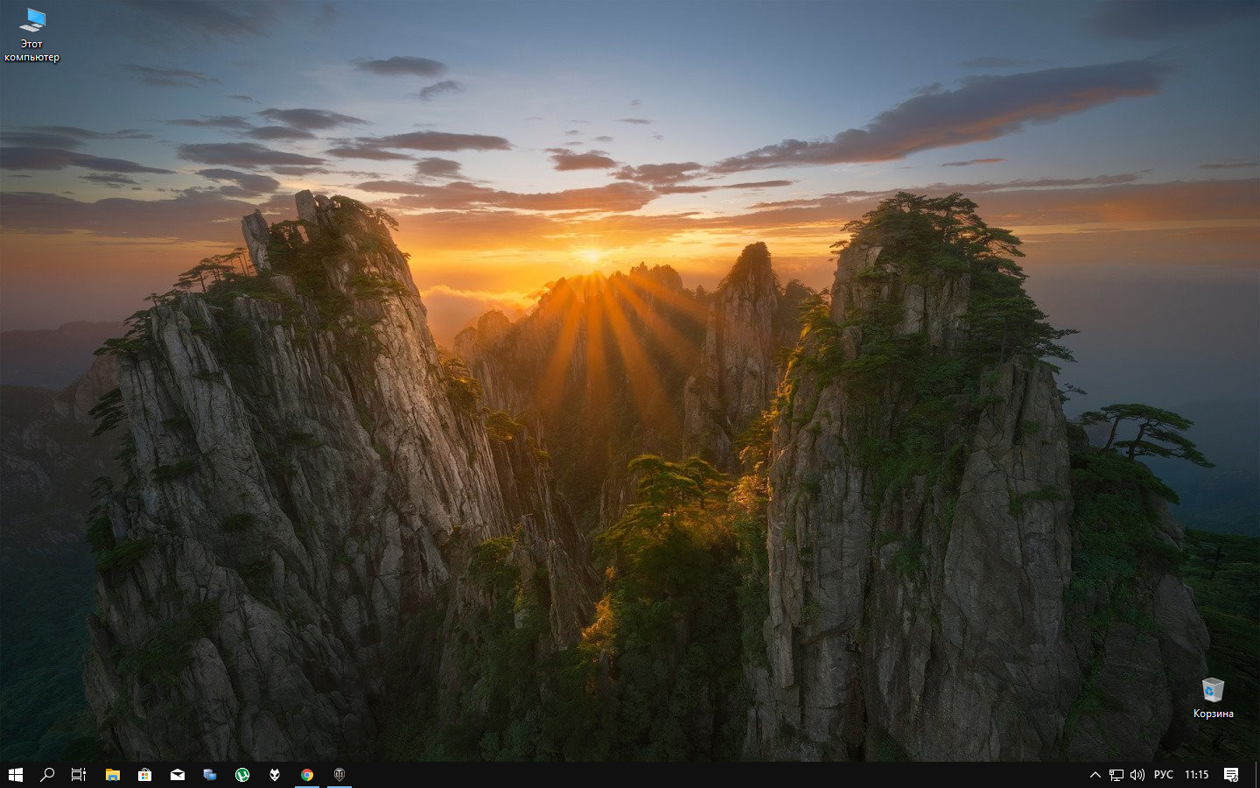1260x788 pixels.
Task: Switch to Google Chrome on the taskbar
Action: point(307,775)
